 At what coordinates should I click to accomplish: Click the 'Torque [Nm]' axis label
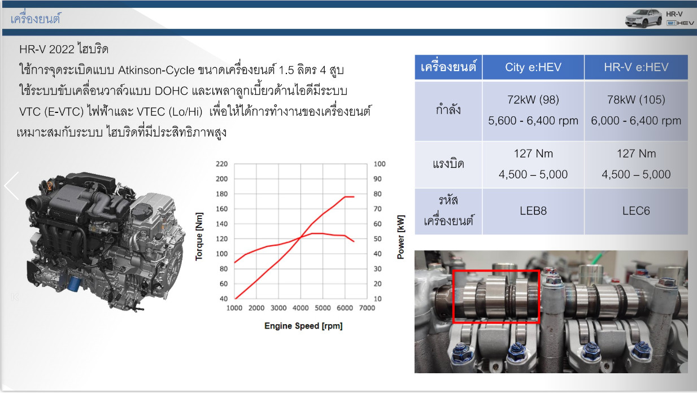tap(199, 236)
